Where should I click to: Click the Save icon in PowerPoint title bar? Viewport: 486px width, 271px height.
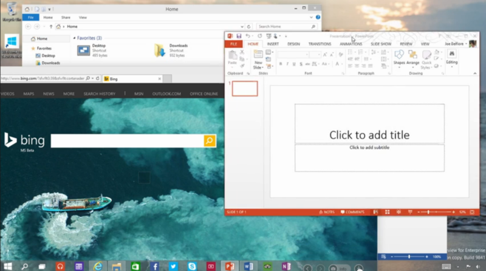point(239,36)
